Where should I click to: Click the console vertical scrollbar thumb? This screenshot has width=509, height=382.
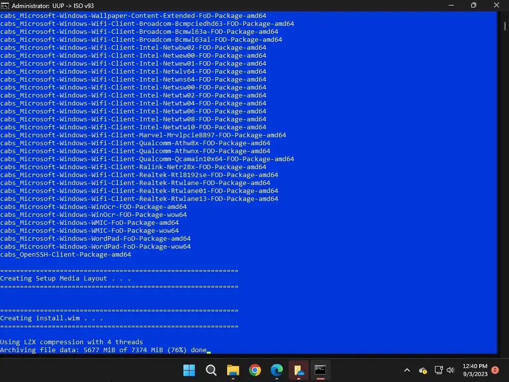coord(505,26)
